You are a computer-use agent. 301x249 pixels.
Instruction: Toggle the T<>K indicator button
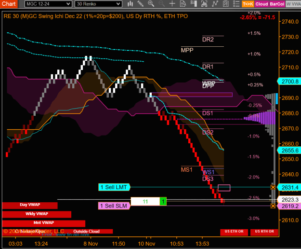point(248,4)
